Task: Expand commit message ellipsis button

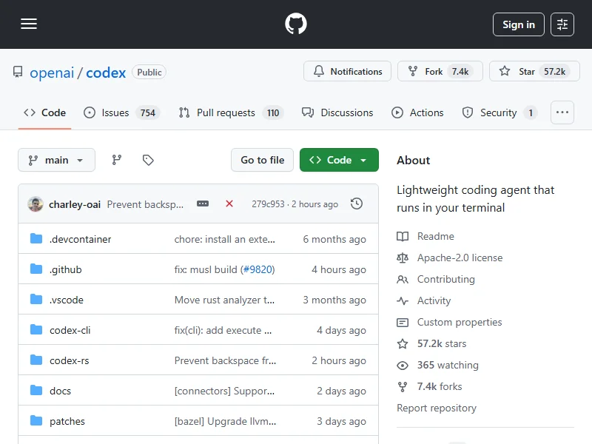Action: (x=203, y=203)
